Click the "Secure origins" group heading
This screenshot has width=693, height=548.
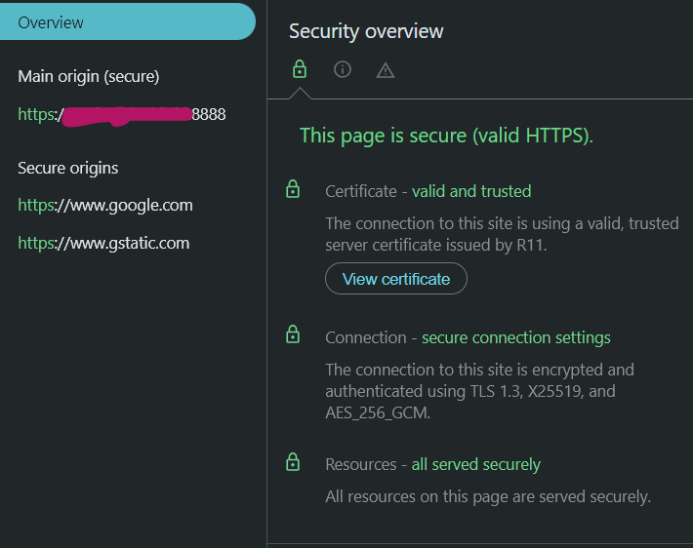[x=68, y=168]
